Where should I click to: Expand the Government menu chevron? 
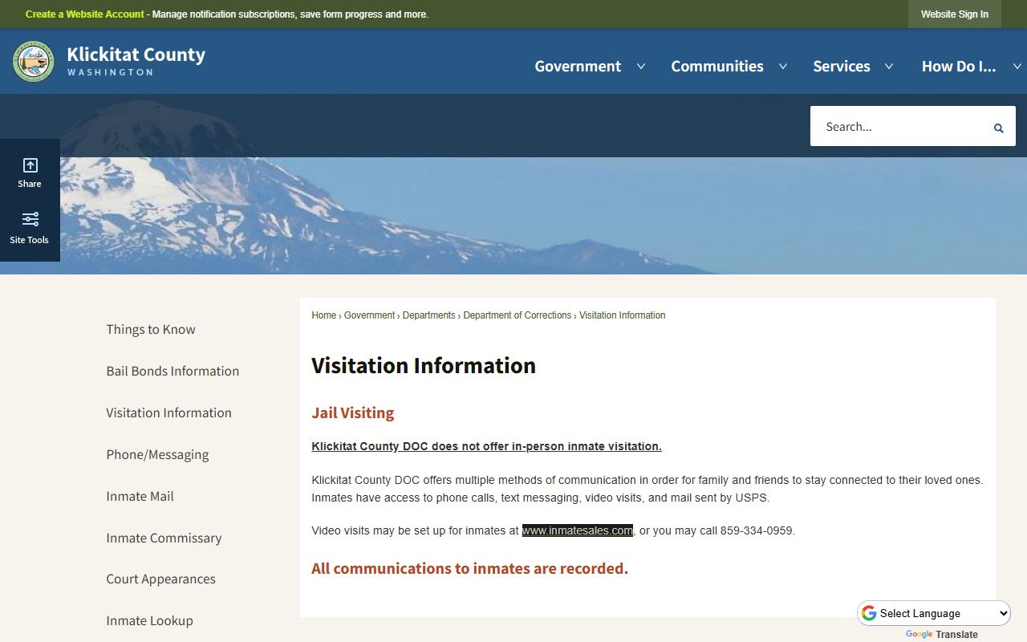point(641,67)
